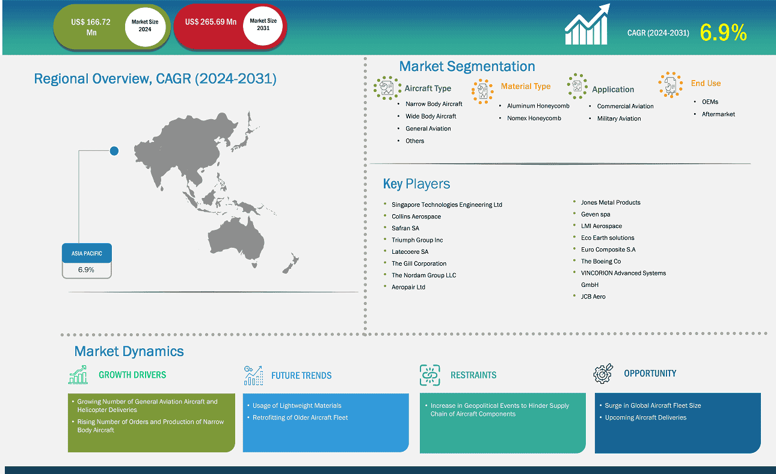The image size is (776, 474).
Task: Click Euro Composite S.A entry
Action: tap(608, 250)
